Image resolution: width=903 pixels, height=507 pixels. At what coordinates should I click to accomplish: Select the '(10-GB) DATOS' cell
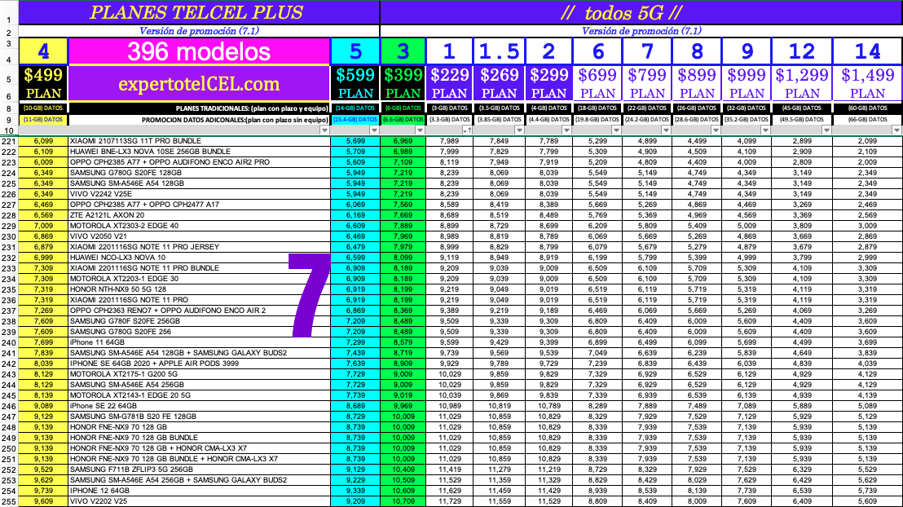pos(43,108)
